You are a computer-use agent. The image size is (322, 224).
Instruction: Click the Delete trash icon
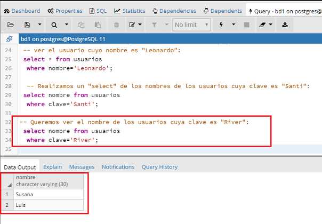(x=116, y=25)
